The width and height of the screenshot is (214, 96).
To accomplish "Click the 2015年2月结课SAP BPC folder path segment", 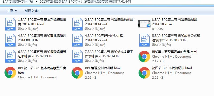I will (x=85, y=2).
